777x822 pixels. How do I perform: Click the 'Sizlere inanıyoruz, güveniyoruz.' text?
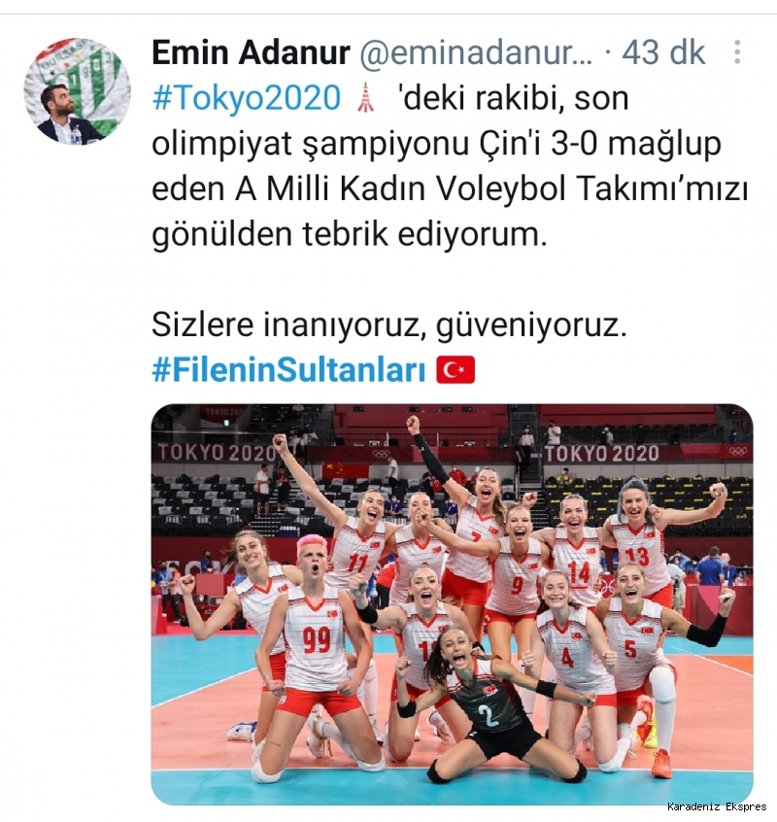click(389, 325)
